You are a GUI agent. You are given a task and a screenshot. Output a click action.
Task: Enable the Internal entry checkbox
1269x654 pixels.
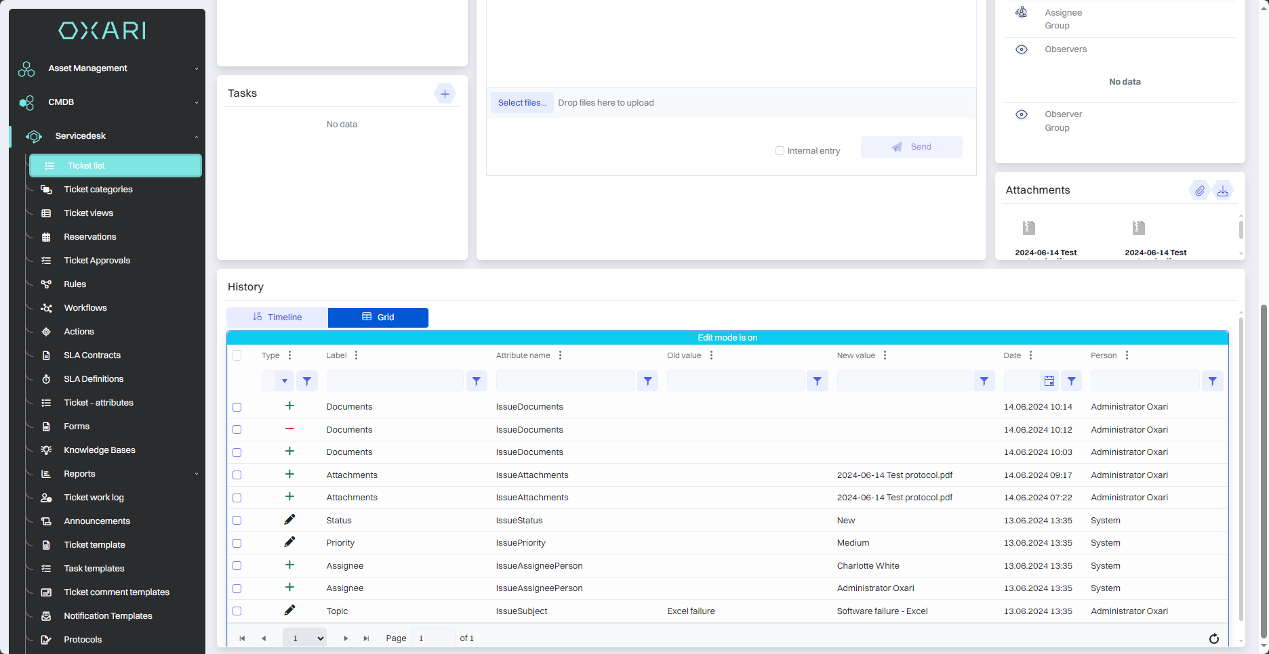(780, 151)
